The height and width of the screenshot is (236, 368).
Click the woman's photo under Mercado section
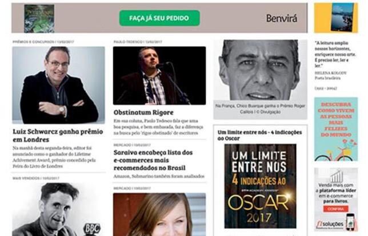[x=159, y=214]
